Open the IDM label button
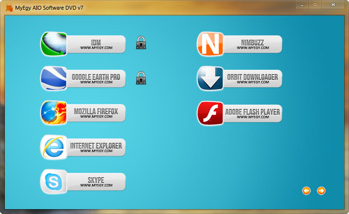Screen dimensions: 349x214 click(96, 44)
